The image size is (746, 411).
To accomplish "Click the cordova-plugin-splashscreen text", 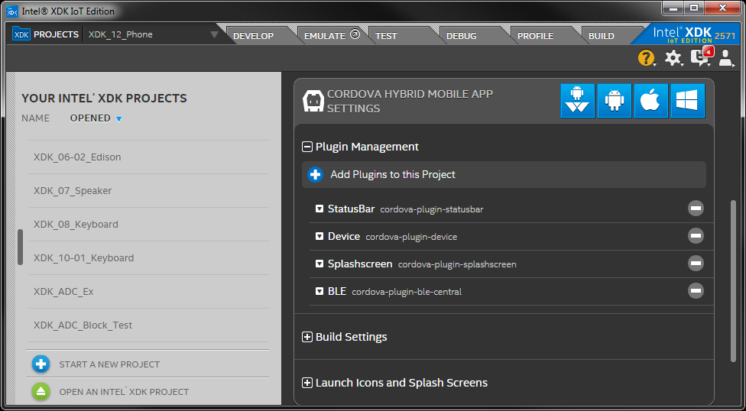I will (457, 264).
